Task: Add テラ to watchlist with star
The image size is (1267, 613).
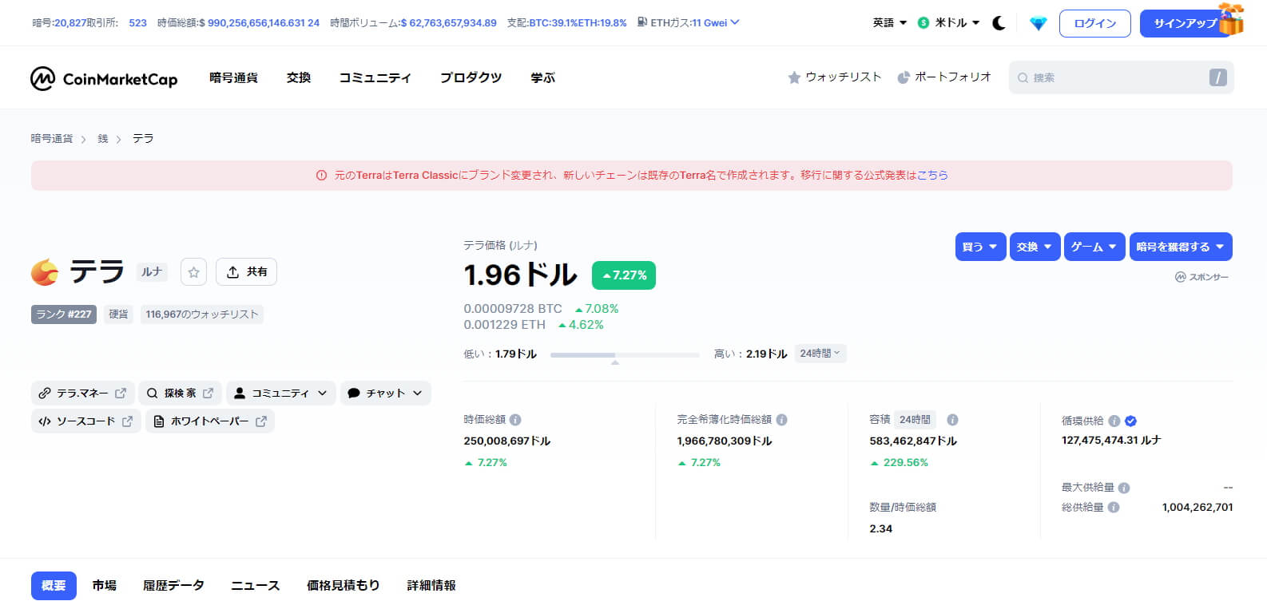Action: point(193,272)
